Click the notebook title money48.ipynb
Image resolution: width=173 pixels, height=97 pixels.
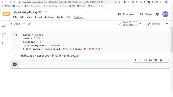click(x=30, y=12)
